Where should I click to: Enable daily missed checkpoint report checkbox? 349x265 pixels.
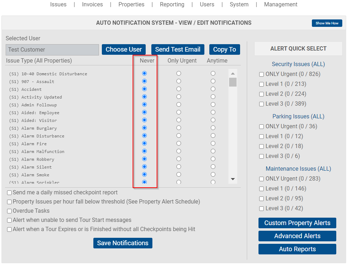pyautogui.click(x=9, y=193)
